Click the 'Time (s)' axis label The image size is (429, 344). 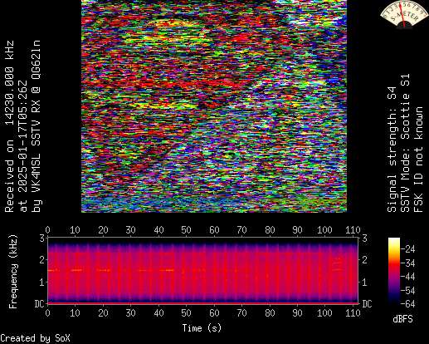tap(202, 328)
